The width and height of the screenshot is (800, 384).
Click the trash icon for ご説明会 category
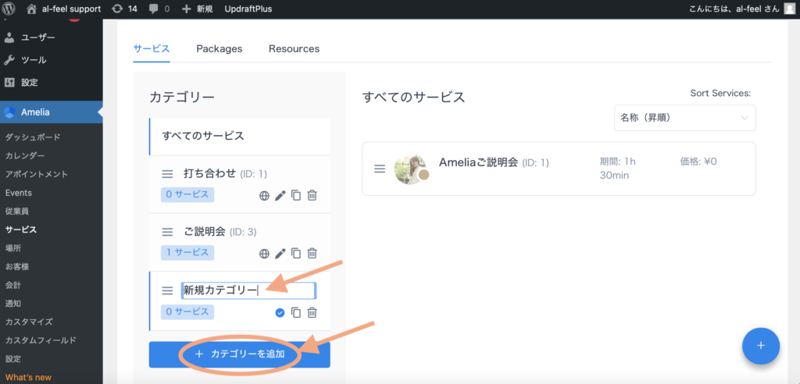point(312,253)
